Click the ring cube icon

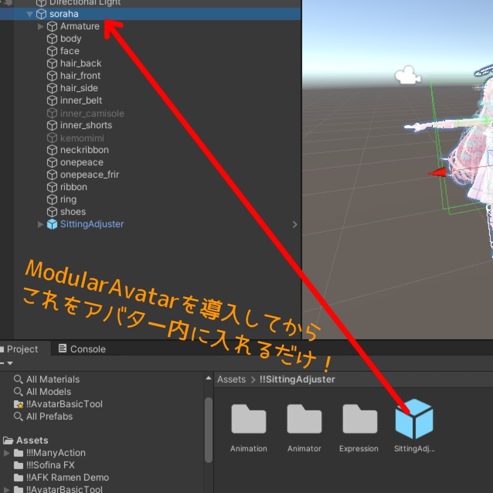point(52,199)
